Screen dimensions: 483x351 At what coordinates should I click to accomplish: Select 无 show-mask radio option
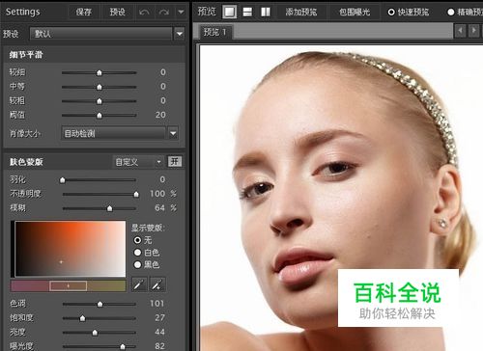coord(137,240)
